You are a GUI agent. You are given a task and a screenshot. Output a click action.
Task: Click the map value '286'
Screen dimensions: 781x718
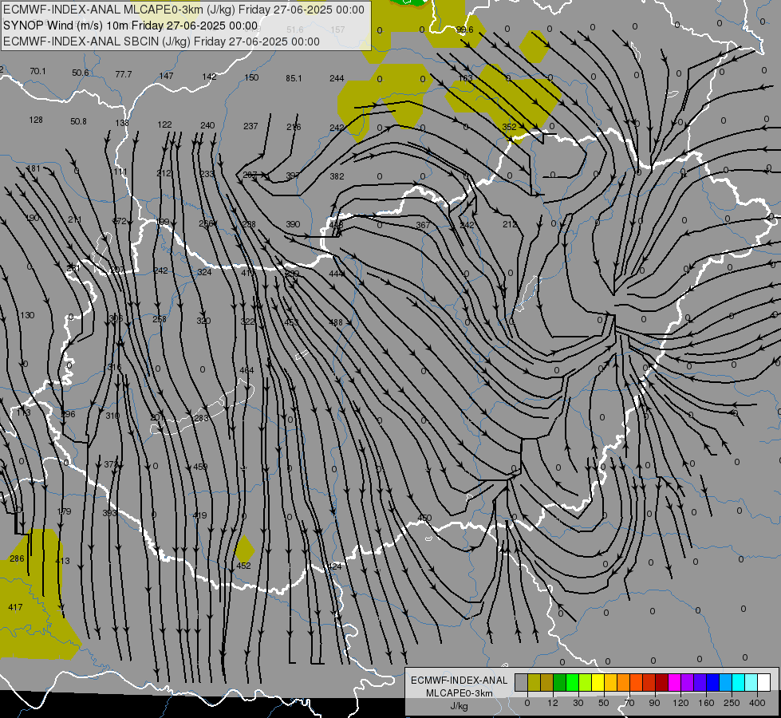coord(17,558)
